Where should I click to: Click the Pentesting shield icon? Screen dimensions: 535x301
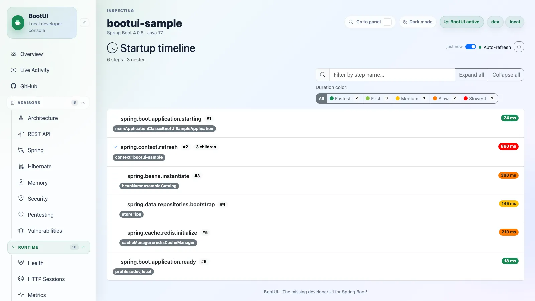tap(21, 214)
